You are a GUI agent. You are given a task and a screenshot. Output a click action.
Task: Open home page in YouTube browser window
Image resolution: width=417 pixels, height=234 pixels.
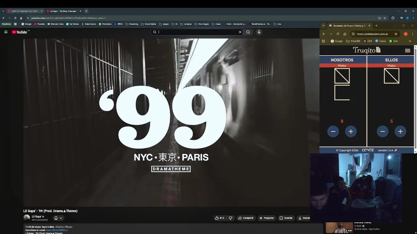tap(21, 18)
